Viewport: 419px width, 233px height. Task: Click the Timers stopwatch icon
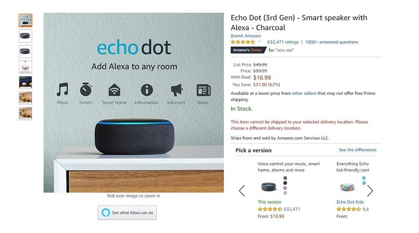(86, 90)
